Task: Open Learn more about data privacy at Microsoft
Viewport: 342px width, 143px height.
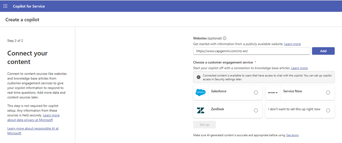Action: (33, 117)
